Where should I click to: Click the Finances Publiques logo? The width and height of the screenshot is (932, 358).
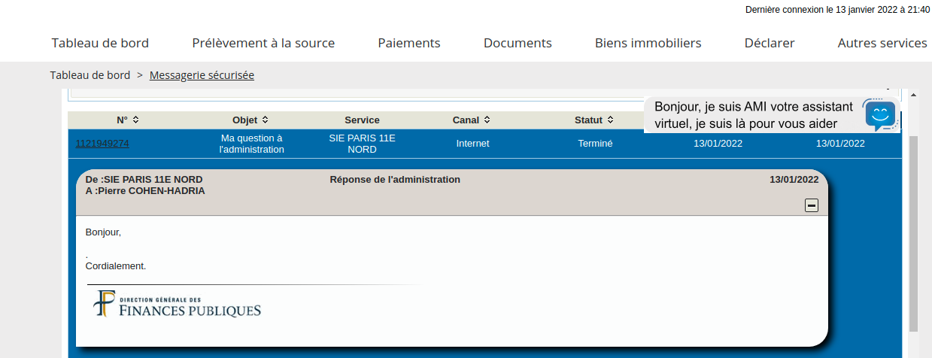pos(178,304)
